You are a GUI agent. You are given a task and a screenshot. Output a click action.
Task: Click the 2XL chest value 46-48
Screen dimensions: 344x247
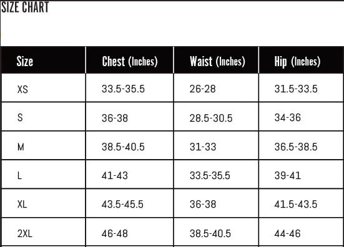point(114,234)
